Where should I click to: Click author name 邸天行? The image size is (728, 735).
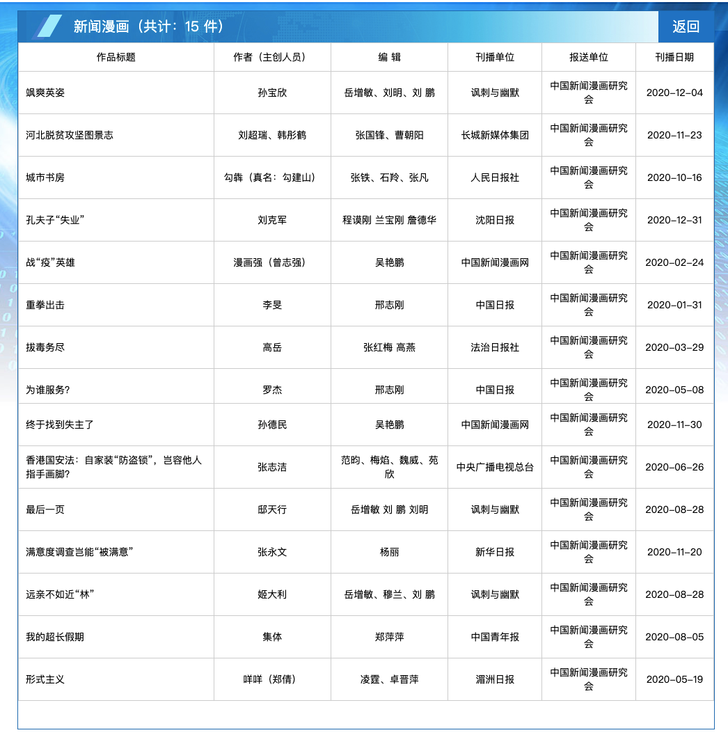[x=272, y=509]
